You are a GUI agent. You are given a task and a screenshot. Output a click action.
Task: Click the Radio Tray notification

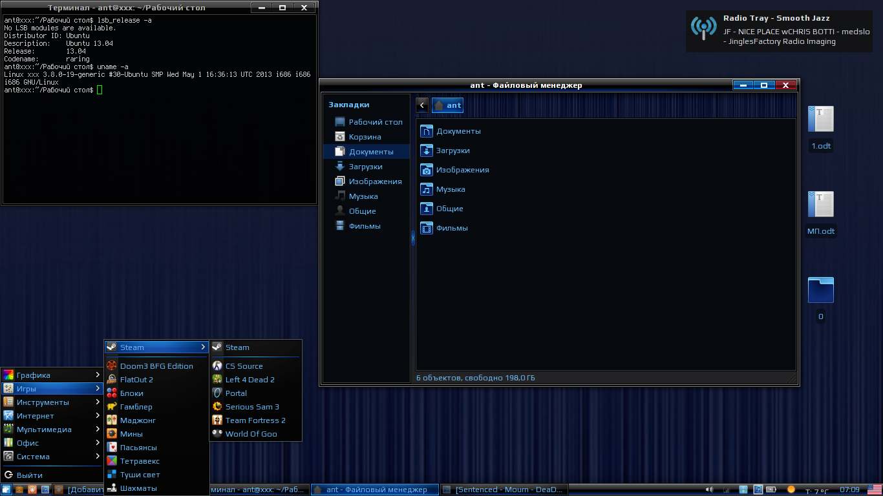click(780, 30)
